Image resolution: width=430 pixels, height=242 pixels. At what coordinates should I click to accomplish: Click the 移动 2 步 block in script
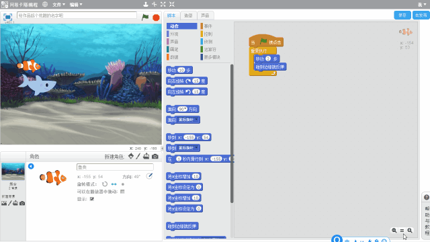pyautogui.click(x=267, y=58)
